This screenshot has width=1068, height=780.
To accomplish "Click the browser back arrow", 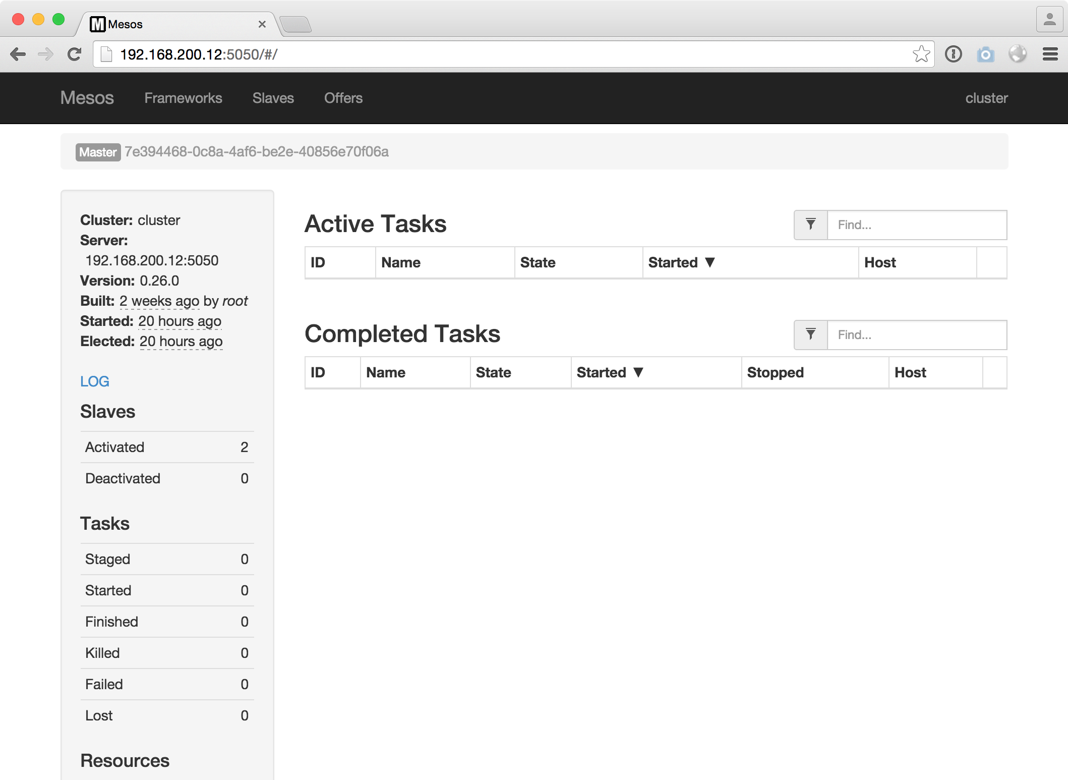I will [x=18, y=54].
